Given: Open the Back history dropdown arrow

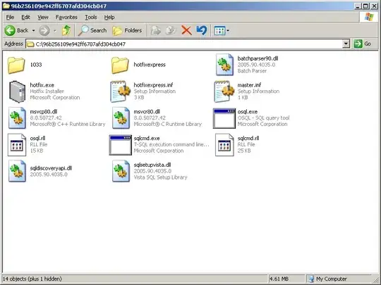Looking at the screenshot, I should [34, 31].
